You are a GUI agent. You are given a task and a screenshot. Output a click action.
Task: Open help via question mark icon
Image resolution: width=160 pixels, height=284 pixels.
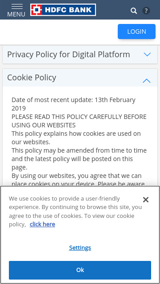pos(146,11)
